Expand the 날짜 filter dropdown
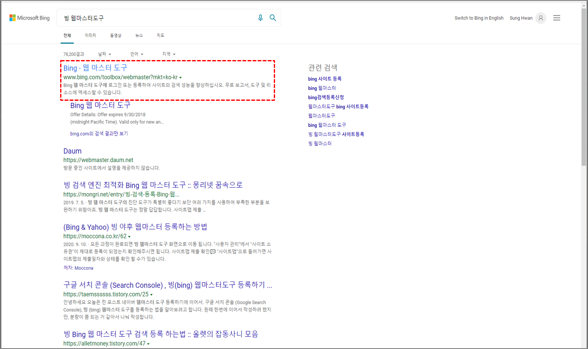The image size is (588, 349). [x=104, y=54]
